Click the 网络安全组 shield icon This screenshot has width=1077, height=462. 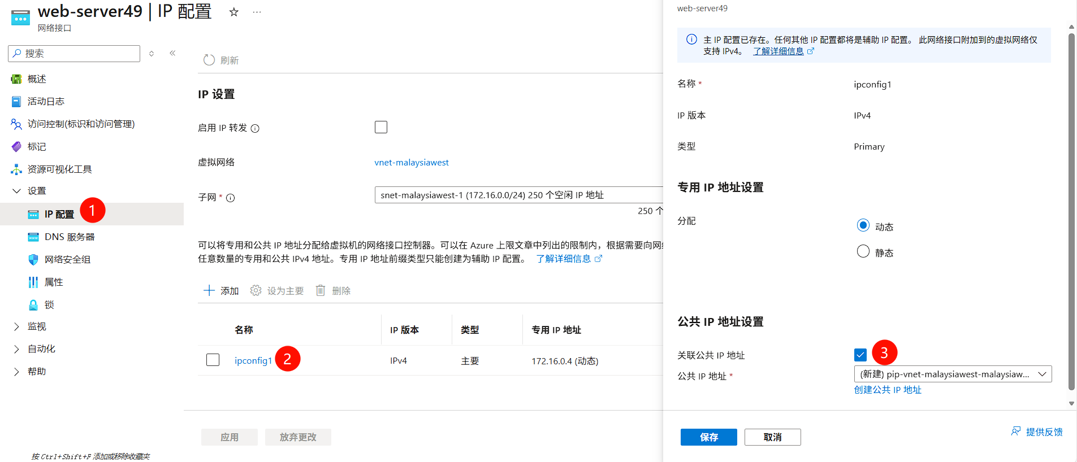(33, 259)
